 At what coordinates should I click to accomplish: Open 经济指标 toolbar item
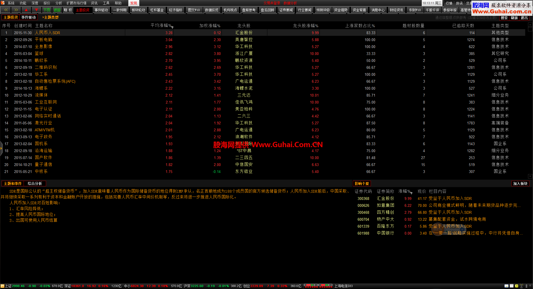coord(175,10)
